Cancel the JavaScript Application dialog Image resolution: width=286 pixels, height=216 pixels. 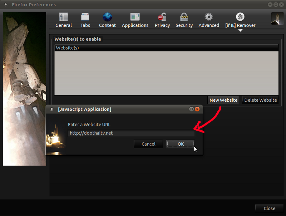pyautogui.click(x=148, y=144)
